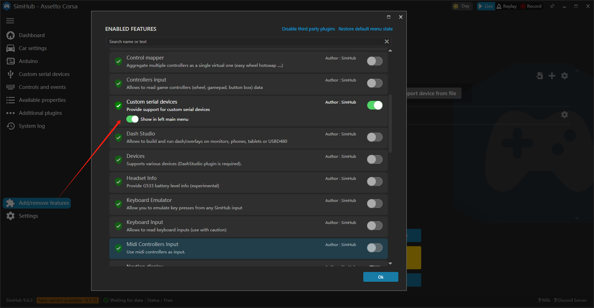594x308 pixels.
Task: Click the Dashboard home icon
Action: pos(11,35)
